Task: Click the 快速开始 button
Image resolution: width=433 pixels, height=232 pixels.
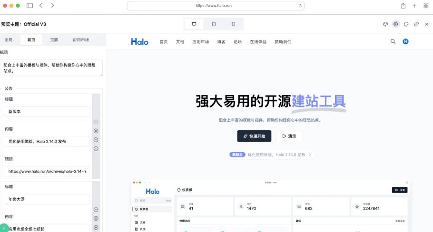Action: coord(254,136)
